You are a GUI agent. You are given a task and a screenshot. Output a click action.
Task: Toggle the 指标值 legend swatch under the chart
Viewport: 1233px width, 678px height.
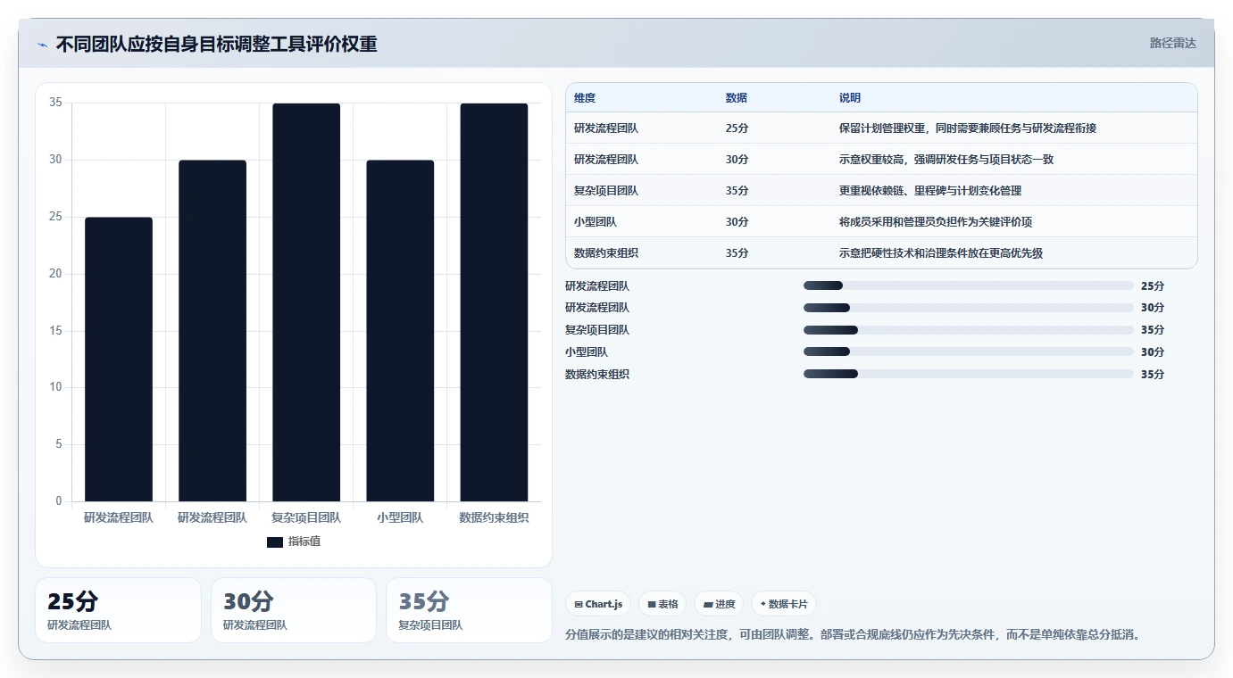coord(275,542)
